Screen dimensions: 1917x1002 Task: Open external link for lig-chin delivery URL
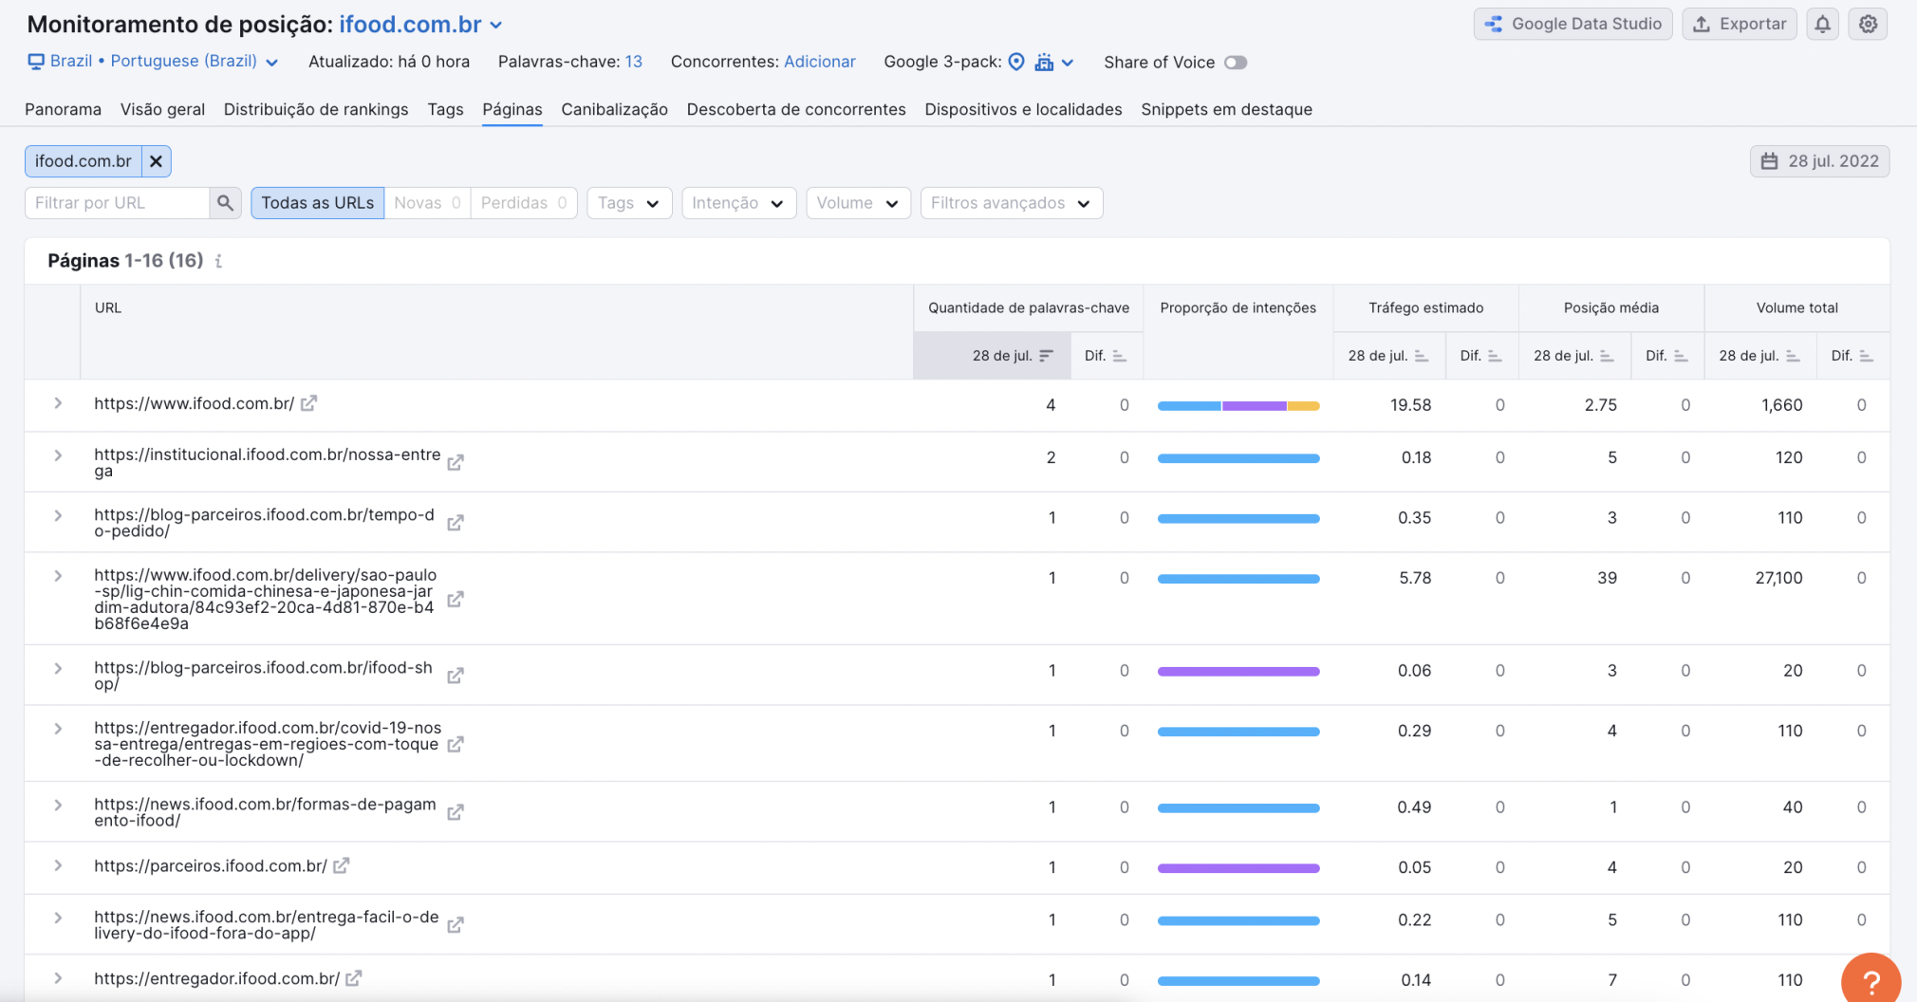point(456,599)
